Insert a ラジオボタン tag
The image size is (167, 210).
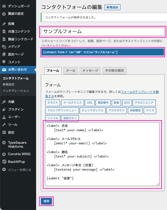(116, 110)
